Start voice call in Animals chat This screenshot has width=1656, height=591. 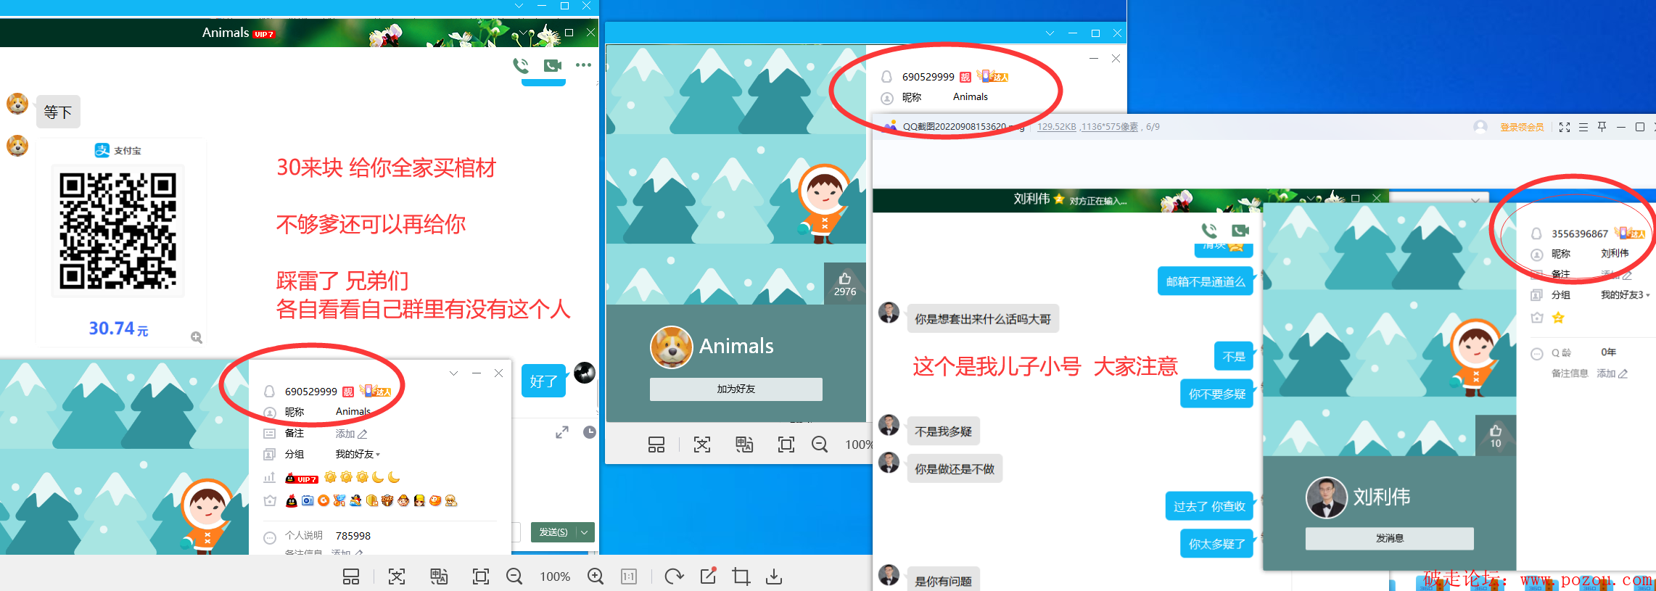coord(521,65)
